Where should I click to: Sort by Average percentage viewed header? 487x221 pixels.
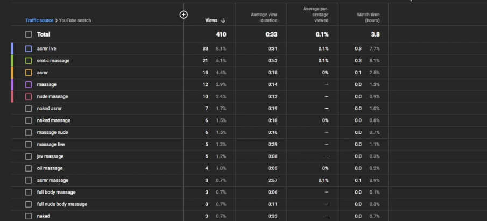[x=315, y=15]
